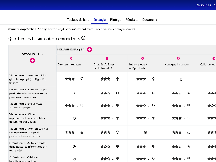216x162 pixels.
Task: Click the Directeur incubateur column header
Action: point(70,64)
